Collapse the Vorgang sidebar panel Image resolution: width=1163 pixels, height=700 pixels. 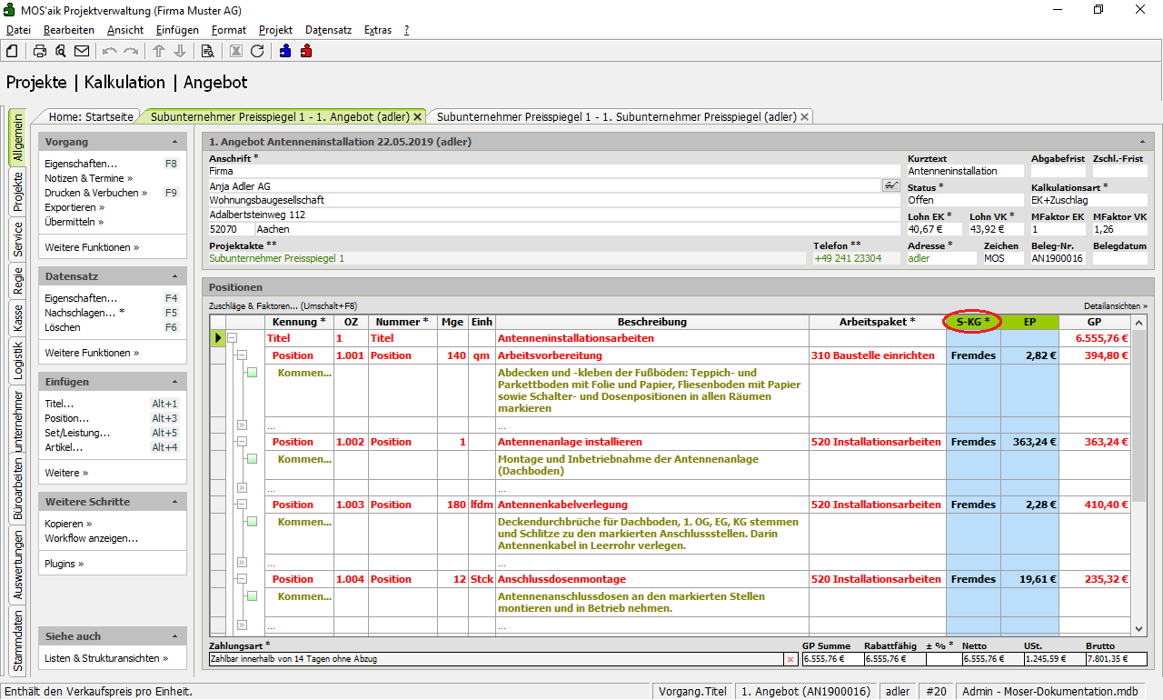click(174, 142)
